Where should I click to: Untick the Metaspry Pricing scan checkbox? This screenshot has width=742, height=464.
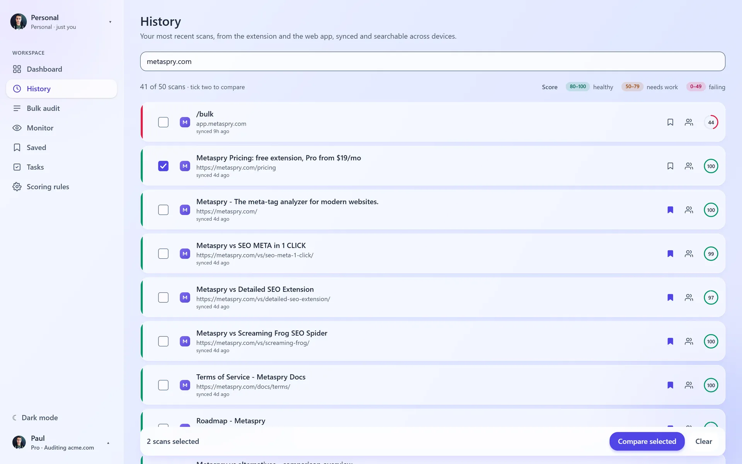(163, 166)
